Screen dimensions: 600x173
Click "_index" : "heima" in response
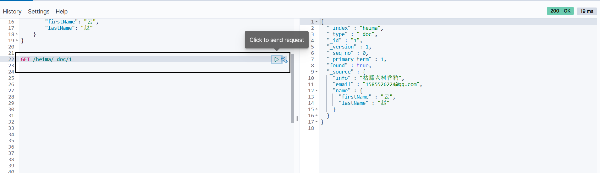click(355, 28)
